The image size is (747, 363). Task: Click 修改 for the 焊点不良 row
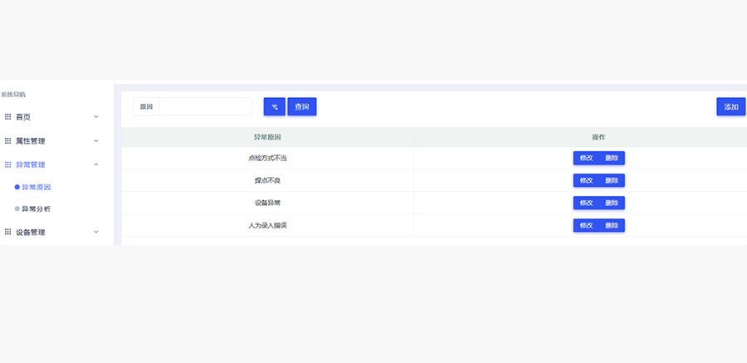tap(586, 180)
